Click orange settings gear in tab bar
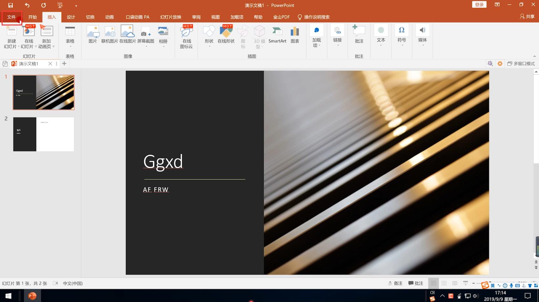 [500, 64]
